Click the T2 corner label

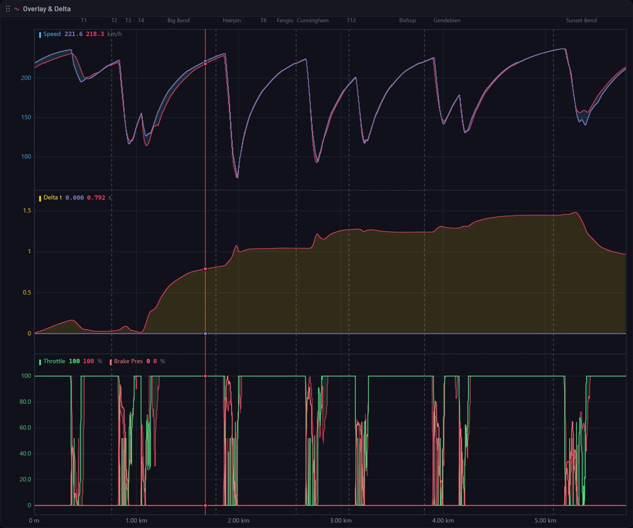click(114, 20)
